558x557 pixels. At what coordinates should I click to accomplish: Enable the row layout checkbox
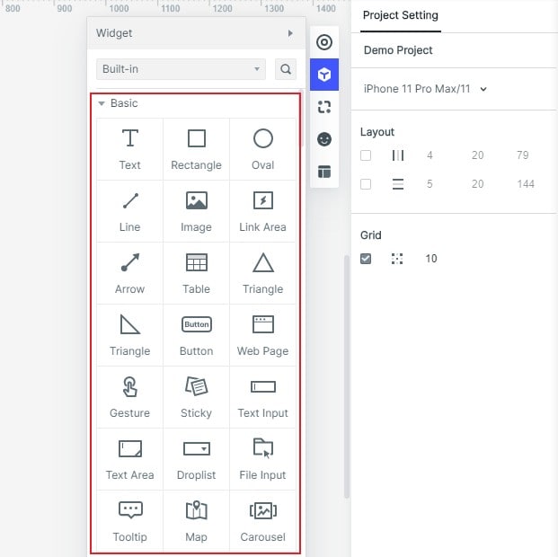pyautogui.click(x=366, y=184)
